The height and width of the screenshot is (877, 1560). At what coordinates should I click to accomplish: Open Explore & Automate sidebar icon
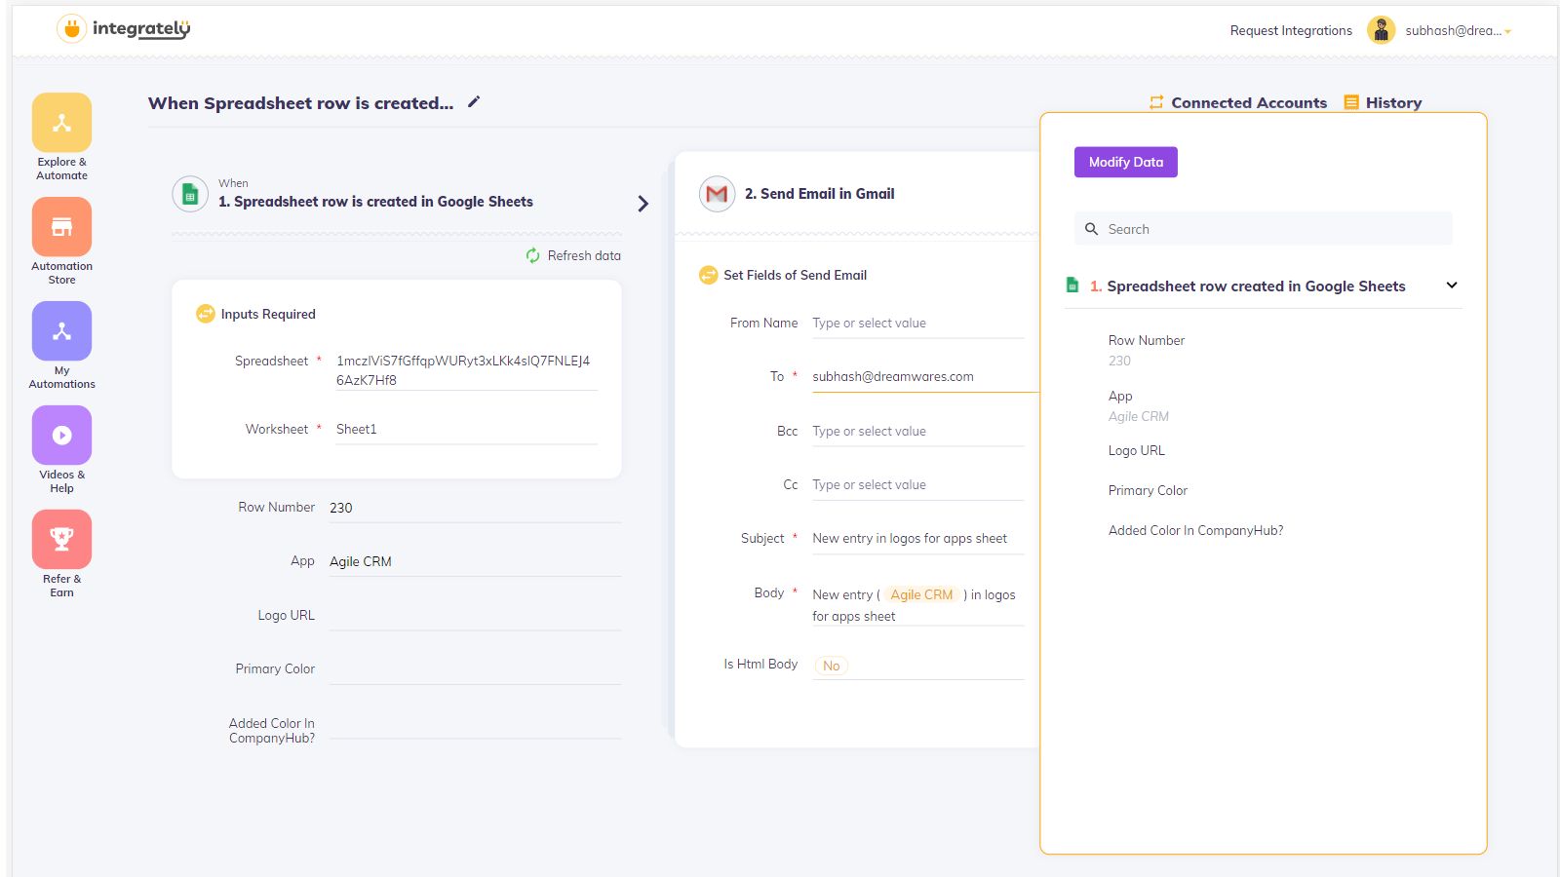[x=61, y=123]
